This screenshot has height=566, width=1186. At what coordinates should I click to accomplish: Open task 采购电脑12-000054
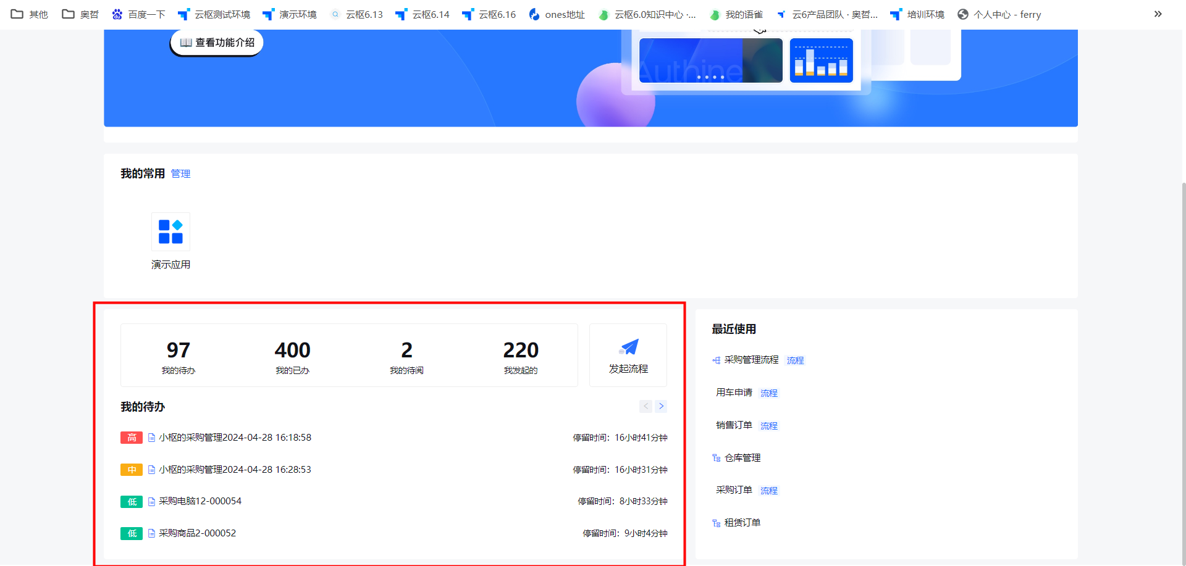pyautogui.click(x=200, y=501)
